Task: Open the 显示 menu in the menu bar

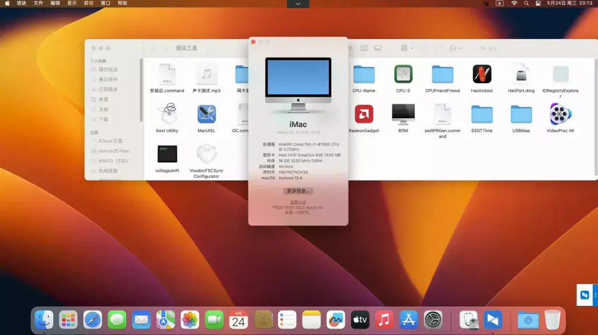Action: click(72, 3)
